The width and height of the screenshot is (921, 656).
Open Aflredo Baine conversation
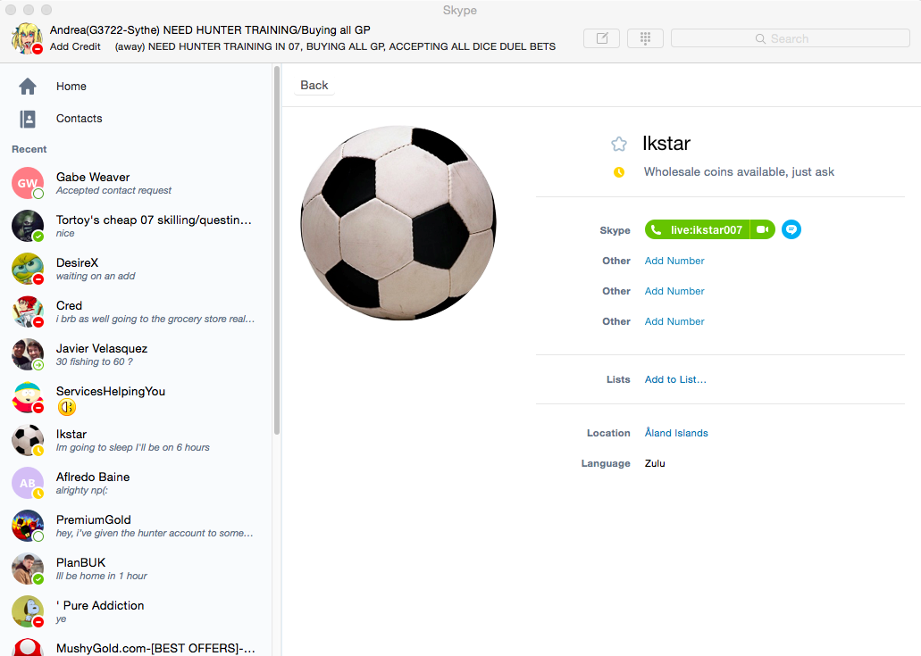point(137,483)
